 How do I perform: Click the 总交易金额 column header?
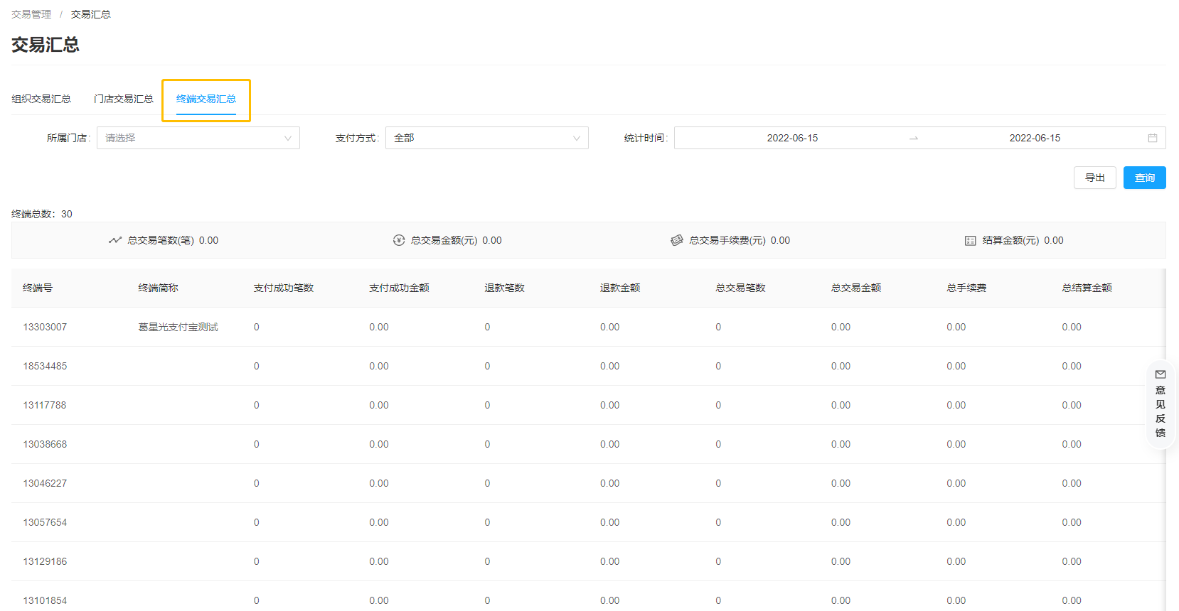(856, 288)
